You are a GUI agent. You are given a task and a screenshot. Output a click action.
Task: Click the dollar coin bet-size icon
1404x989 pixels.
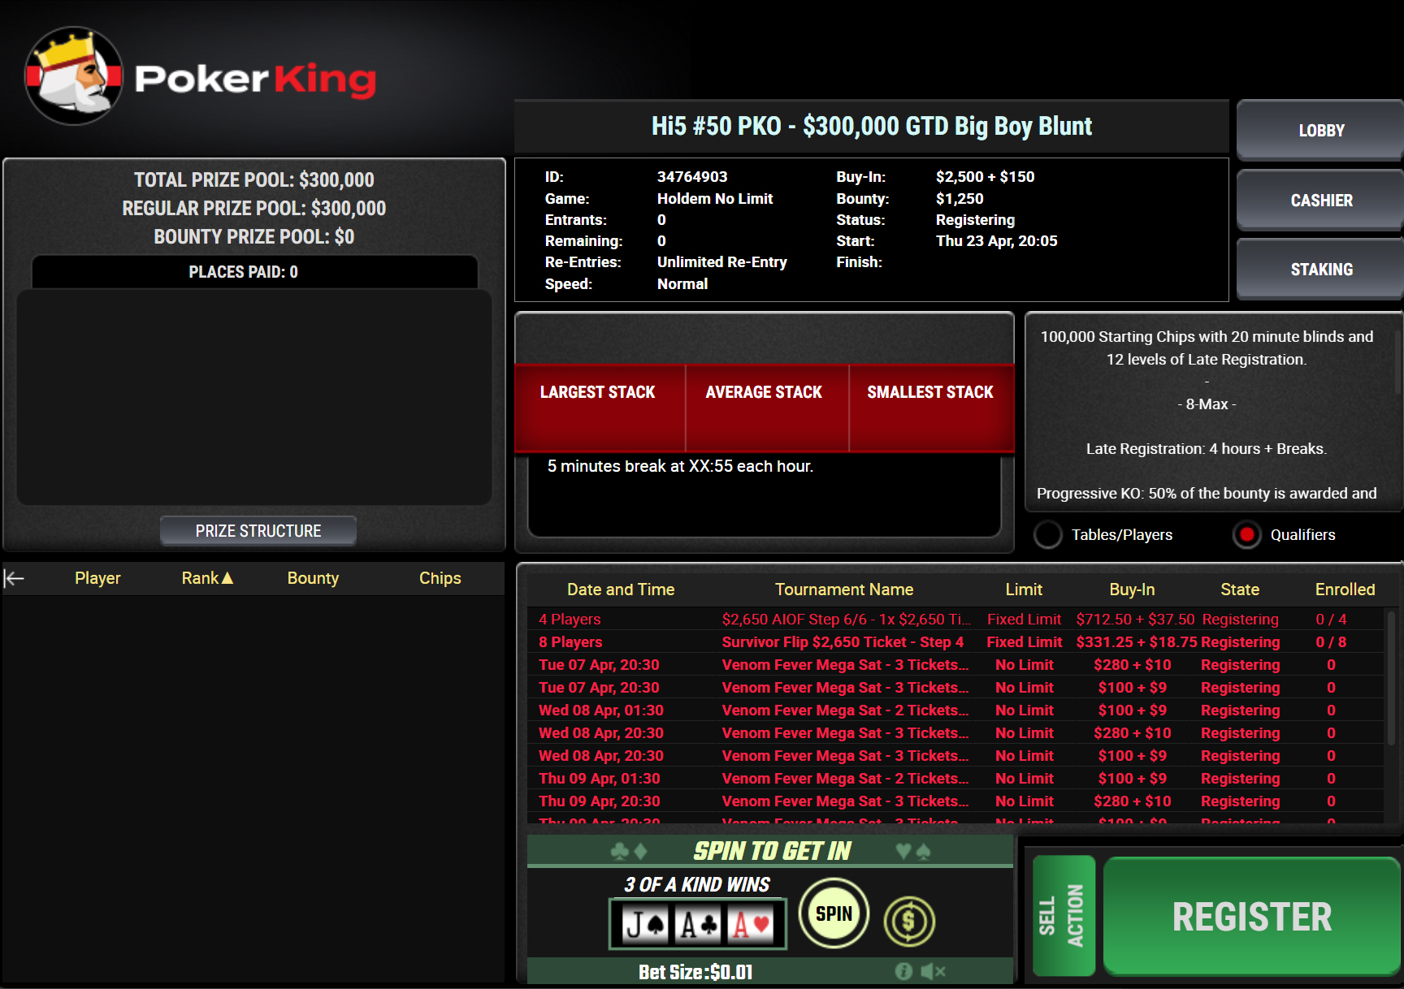[x=909, y=921]
